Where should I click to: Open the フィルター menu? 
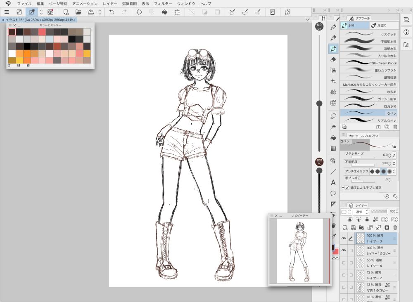163,3
